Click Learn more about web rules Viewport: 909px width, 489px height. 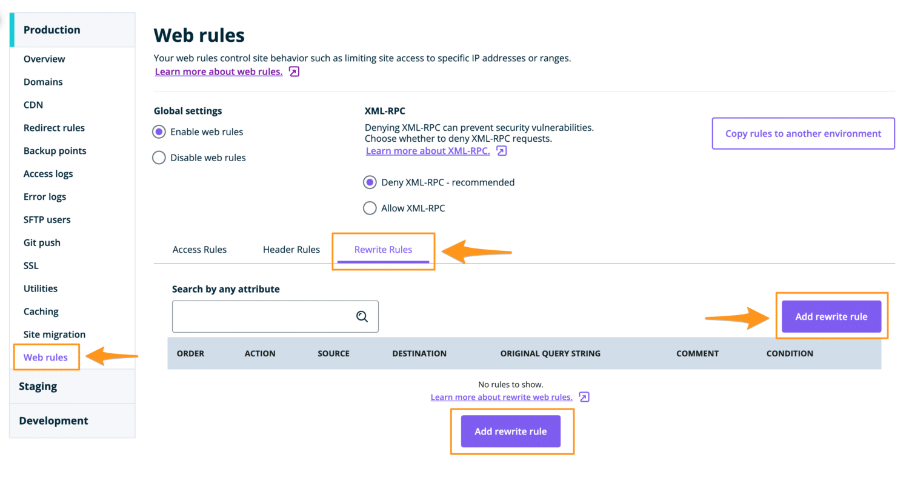coord(218,72)
